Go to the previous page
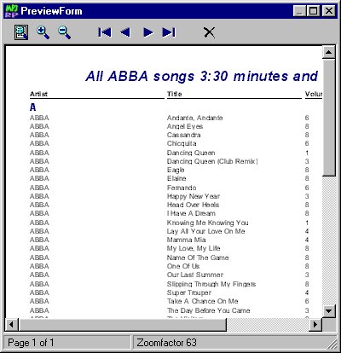341x353 pixels. tap(125, 32)
